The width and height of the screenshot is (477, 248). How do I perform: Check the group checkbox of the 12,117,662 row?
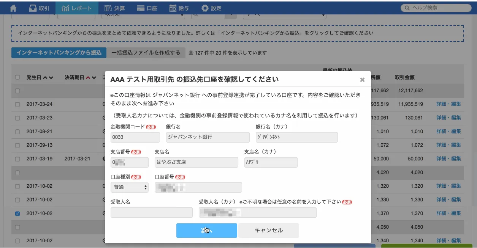coord(17,91)
